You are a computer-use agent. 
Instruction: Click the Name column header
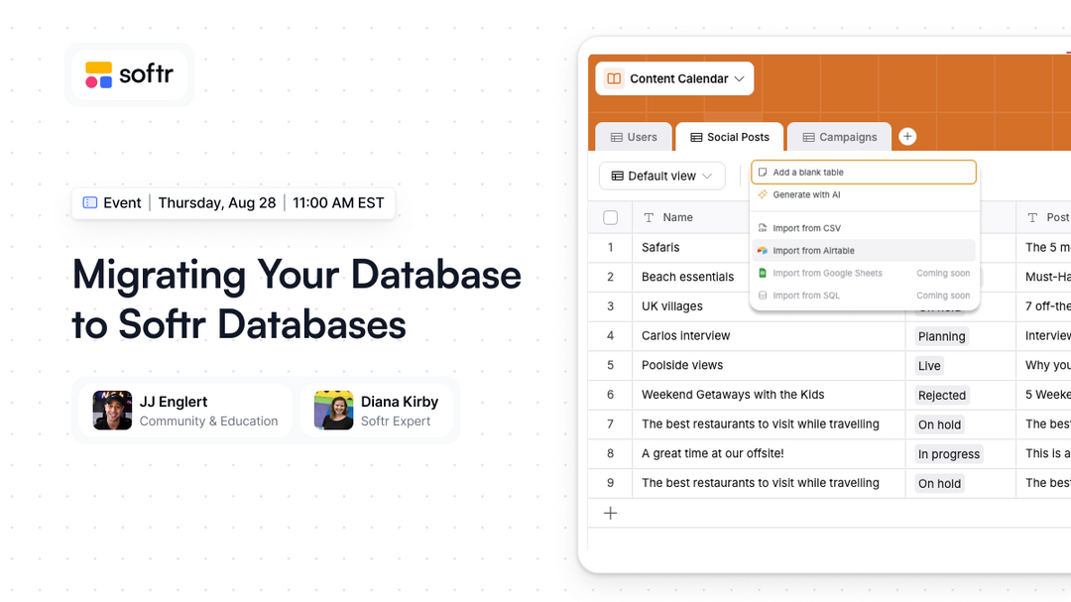click(677, 217)
